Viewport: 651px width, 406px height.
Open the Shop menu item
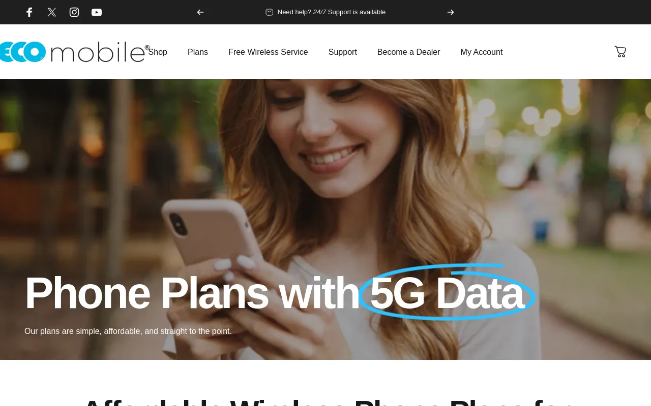(x=158, y=52)
